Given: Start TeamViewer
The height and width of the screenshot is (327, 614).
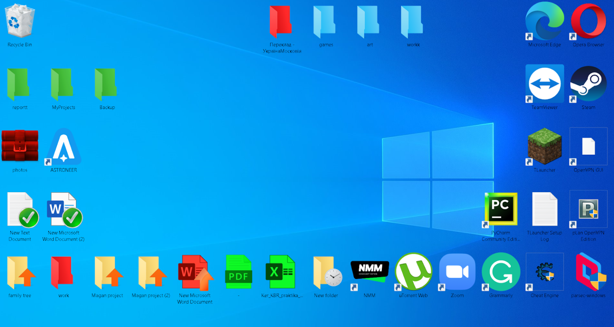Looking at the screenshot, I should (544, 84).
